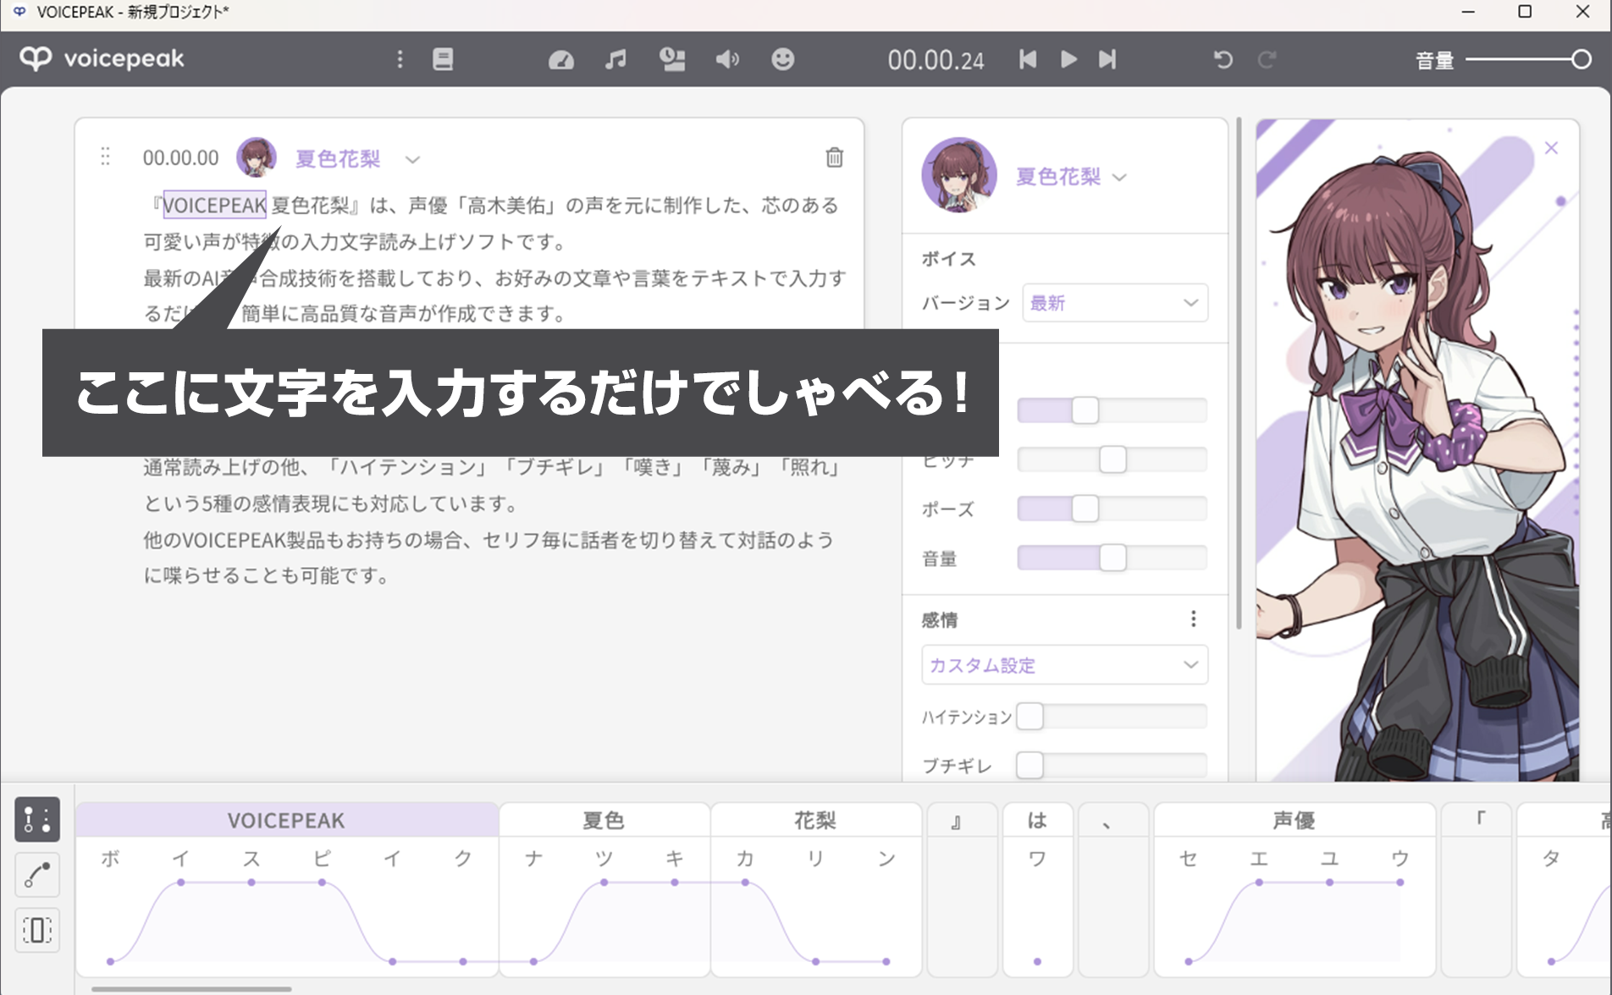This screenshot has height=995, width=1612.
Task: Click the ス accent point in VOICEPEAK
Action: coord(251,882)
